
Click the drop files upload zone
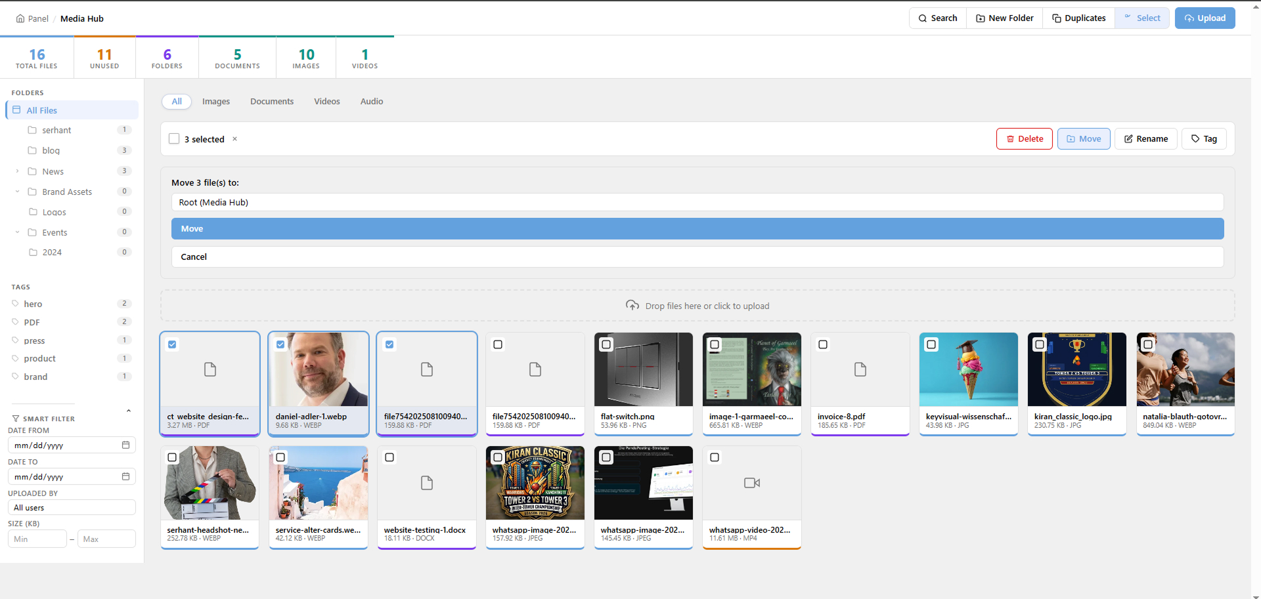pyautogui.click(x=697, y=306)
